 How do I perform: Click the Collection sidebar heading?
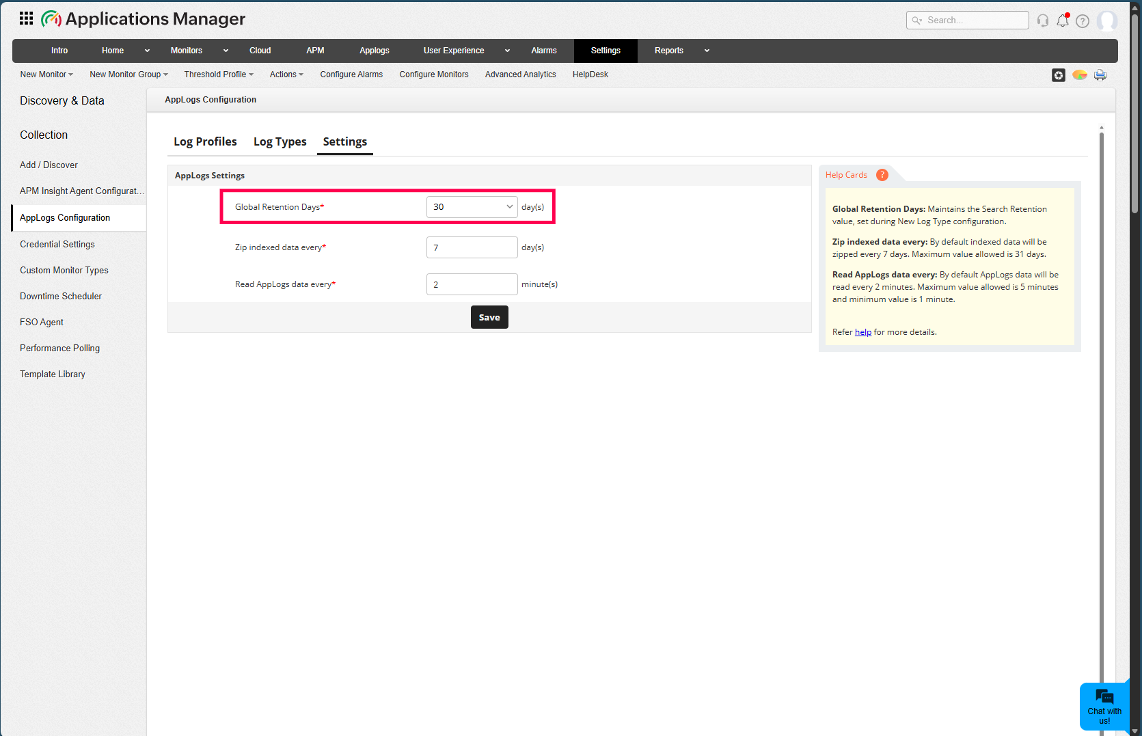[x=44, y=135]
